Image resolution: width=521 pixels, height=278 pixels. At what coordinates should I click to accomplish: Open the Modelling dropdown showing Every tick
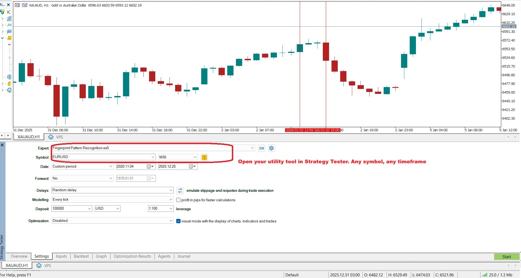(x=112, y=200)
